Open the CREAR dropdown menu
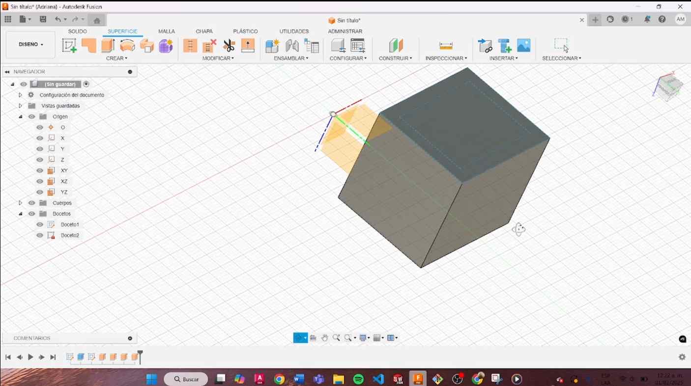691x386 pixels. tap(116, 58)
